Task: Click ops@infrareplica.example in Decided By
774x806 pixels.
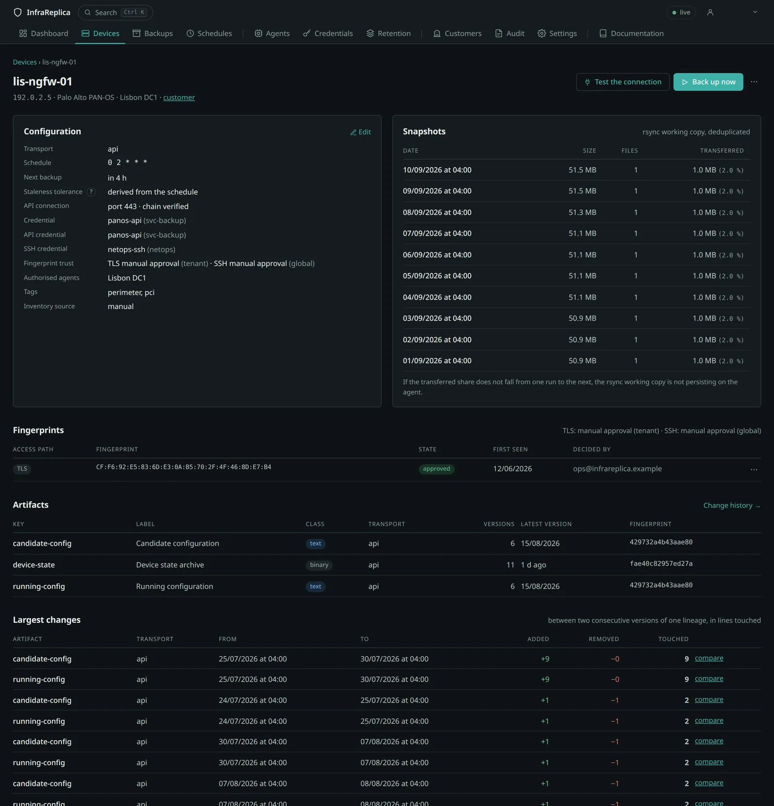Action: pyautogui.click(x=617, y=469)
